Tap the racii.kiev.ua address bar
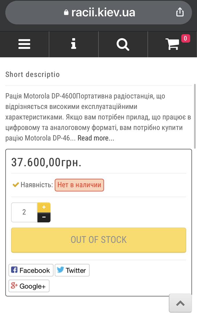The image size is (197, 313). pos(104,12)
